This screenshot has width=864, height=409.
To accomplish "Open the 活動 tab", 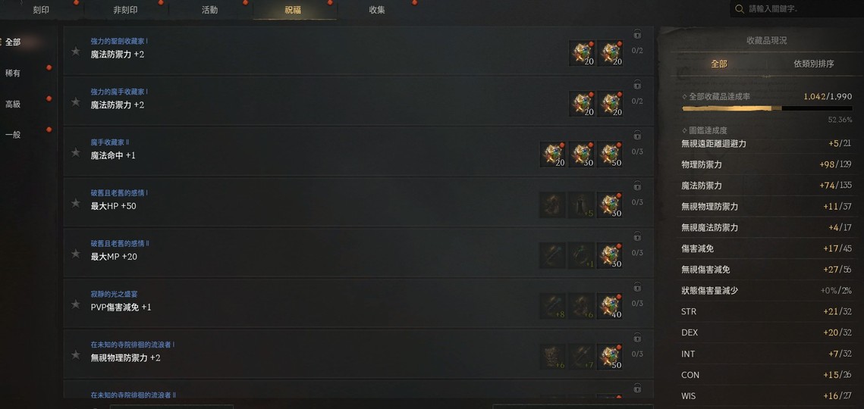I will [210, 10].
